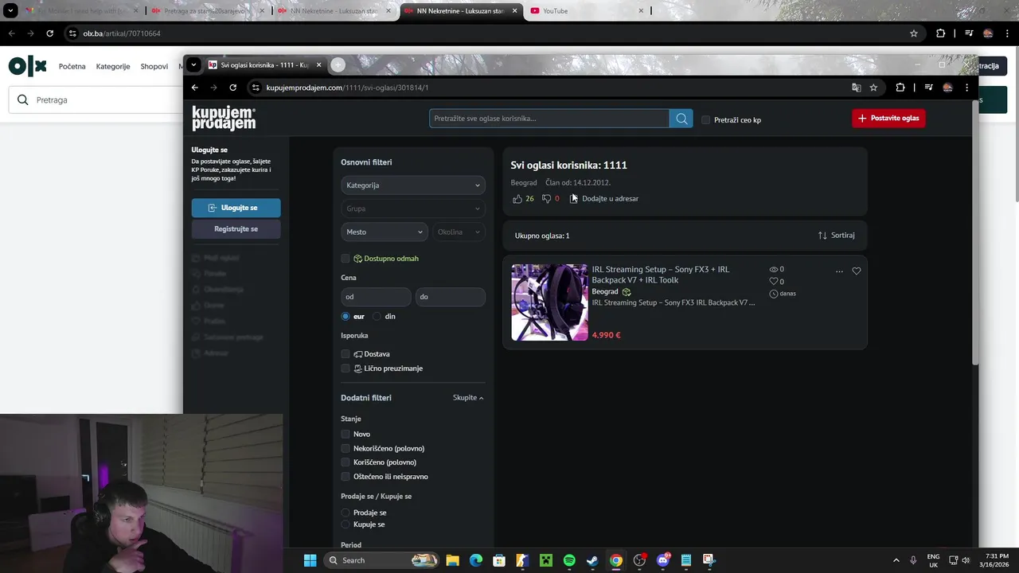The image size is (1019, 573).
Task: Open Spotify from the taskbar
Action: (569, 560)
